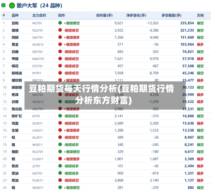Click the red dot in 铜 row

60,159
